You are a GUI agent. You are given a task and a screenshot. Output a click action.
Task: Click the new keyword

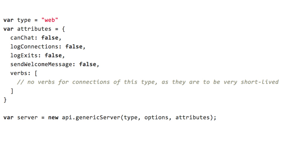point(53,117)
